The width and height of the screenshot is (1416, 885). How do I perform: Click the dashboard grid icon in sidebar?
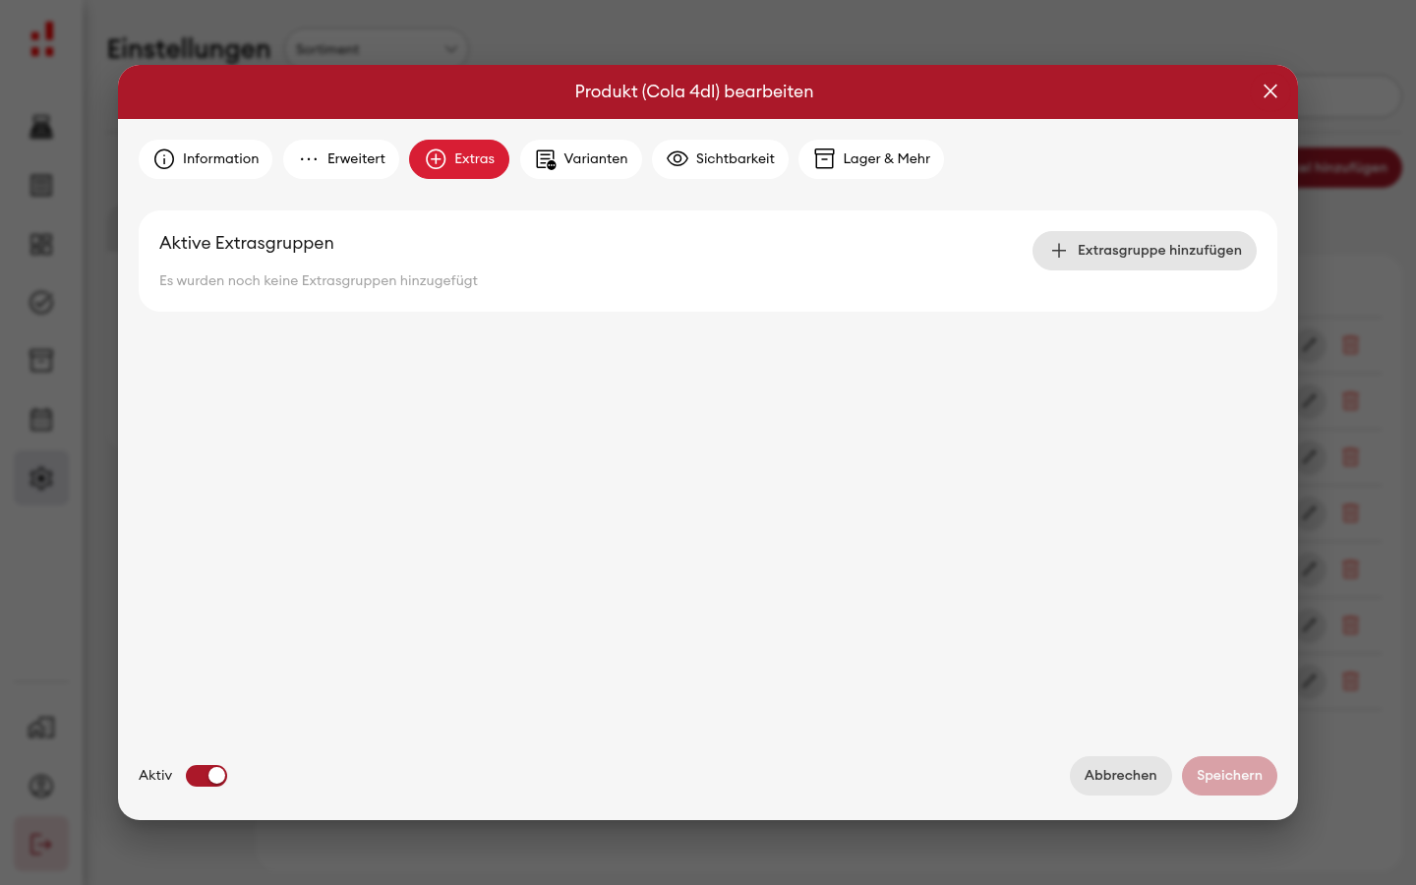point(41,244)
